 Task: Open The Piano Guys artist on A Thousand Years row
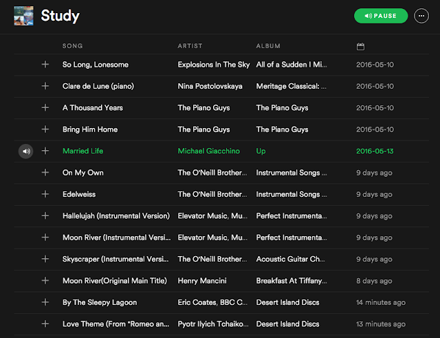tap(203, 108)
